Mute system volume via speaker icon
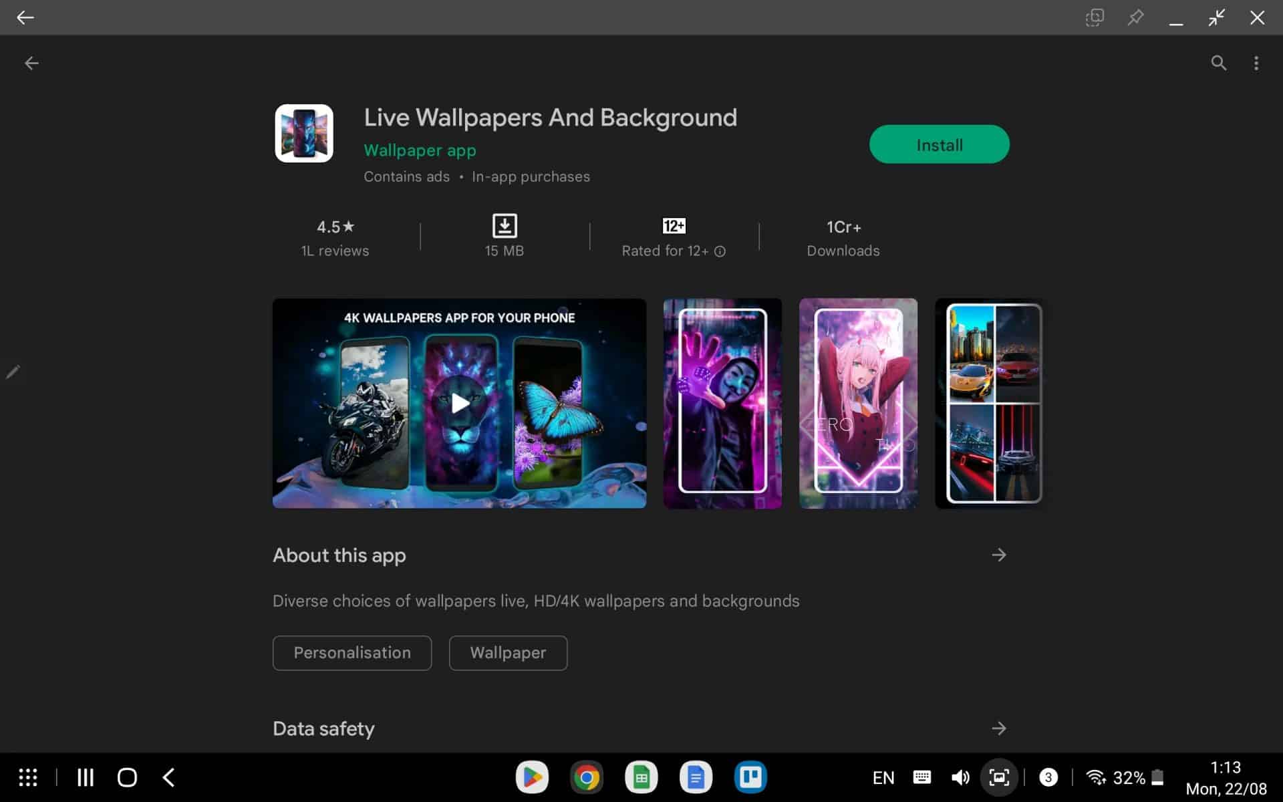 [960, 777]
